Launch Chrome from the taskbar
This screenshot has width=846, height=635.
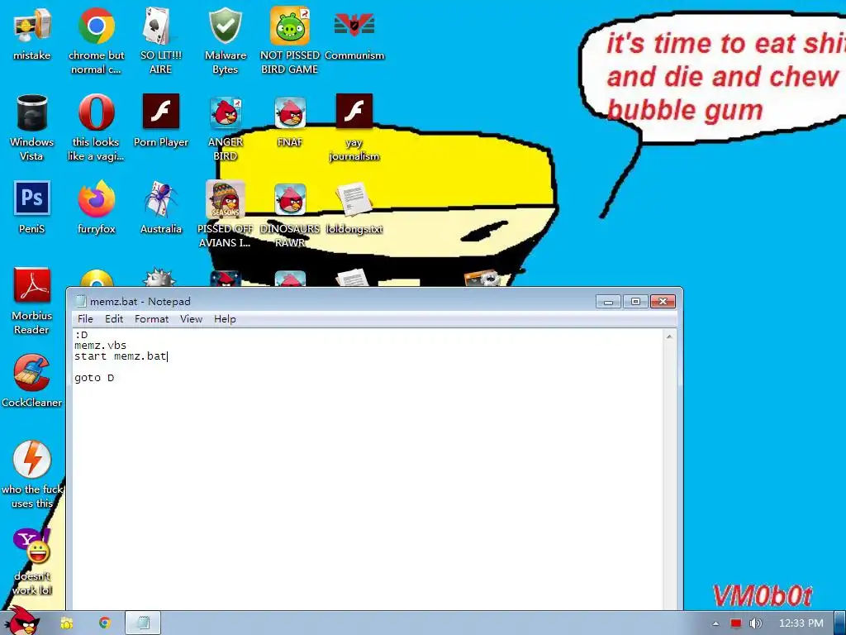[x=105, y=623]
